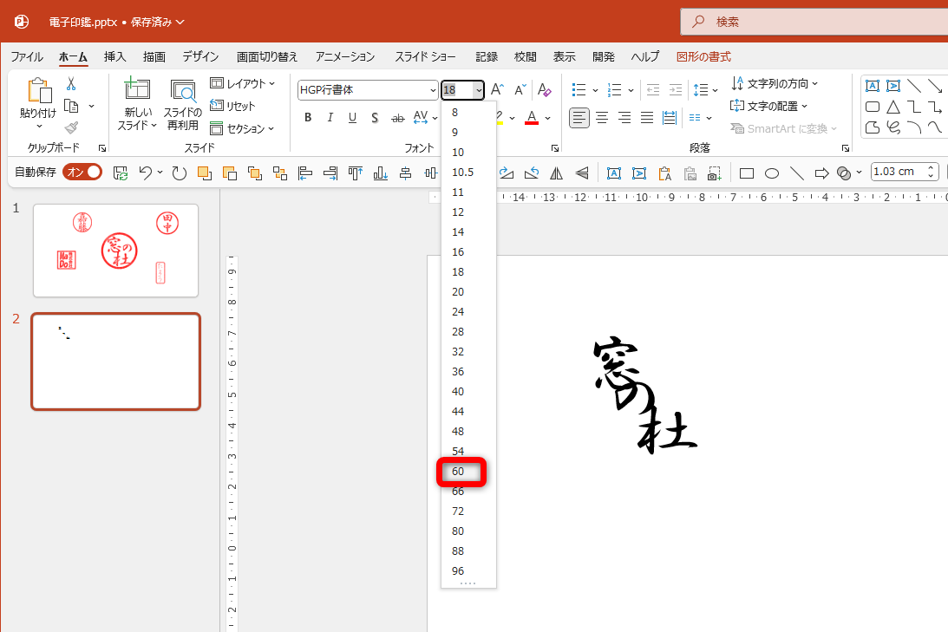Screen dimensions: 948x632
Task: Open the 文字列の方向 dropdown
Action: [x=775, y=83]
